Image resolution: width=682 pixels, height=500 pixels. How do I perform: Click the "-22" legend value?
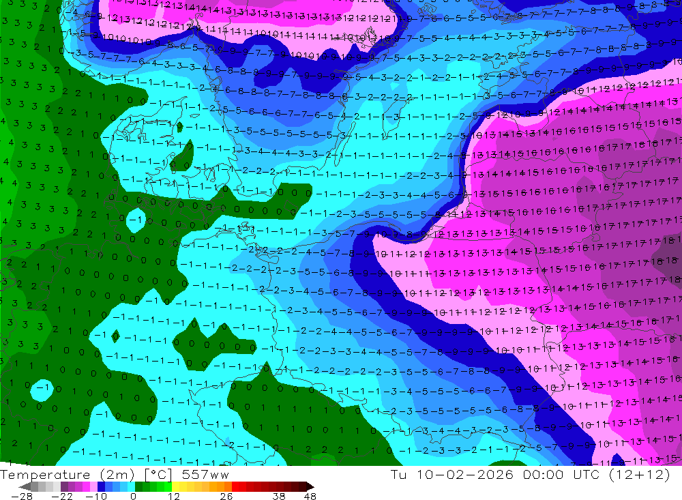click(x=62, y=496)
